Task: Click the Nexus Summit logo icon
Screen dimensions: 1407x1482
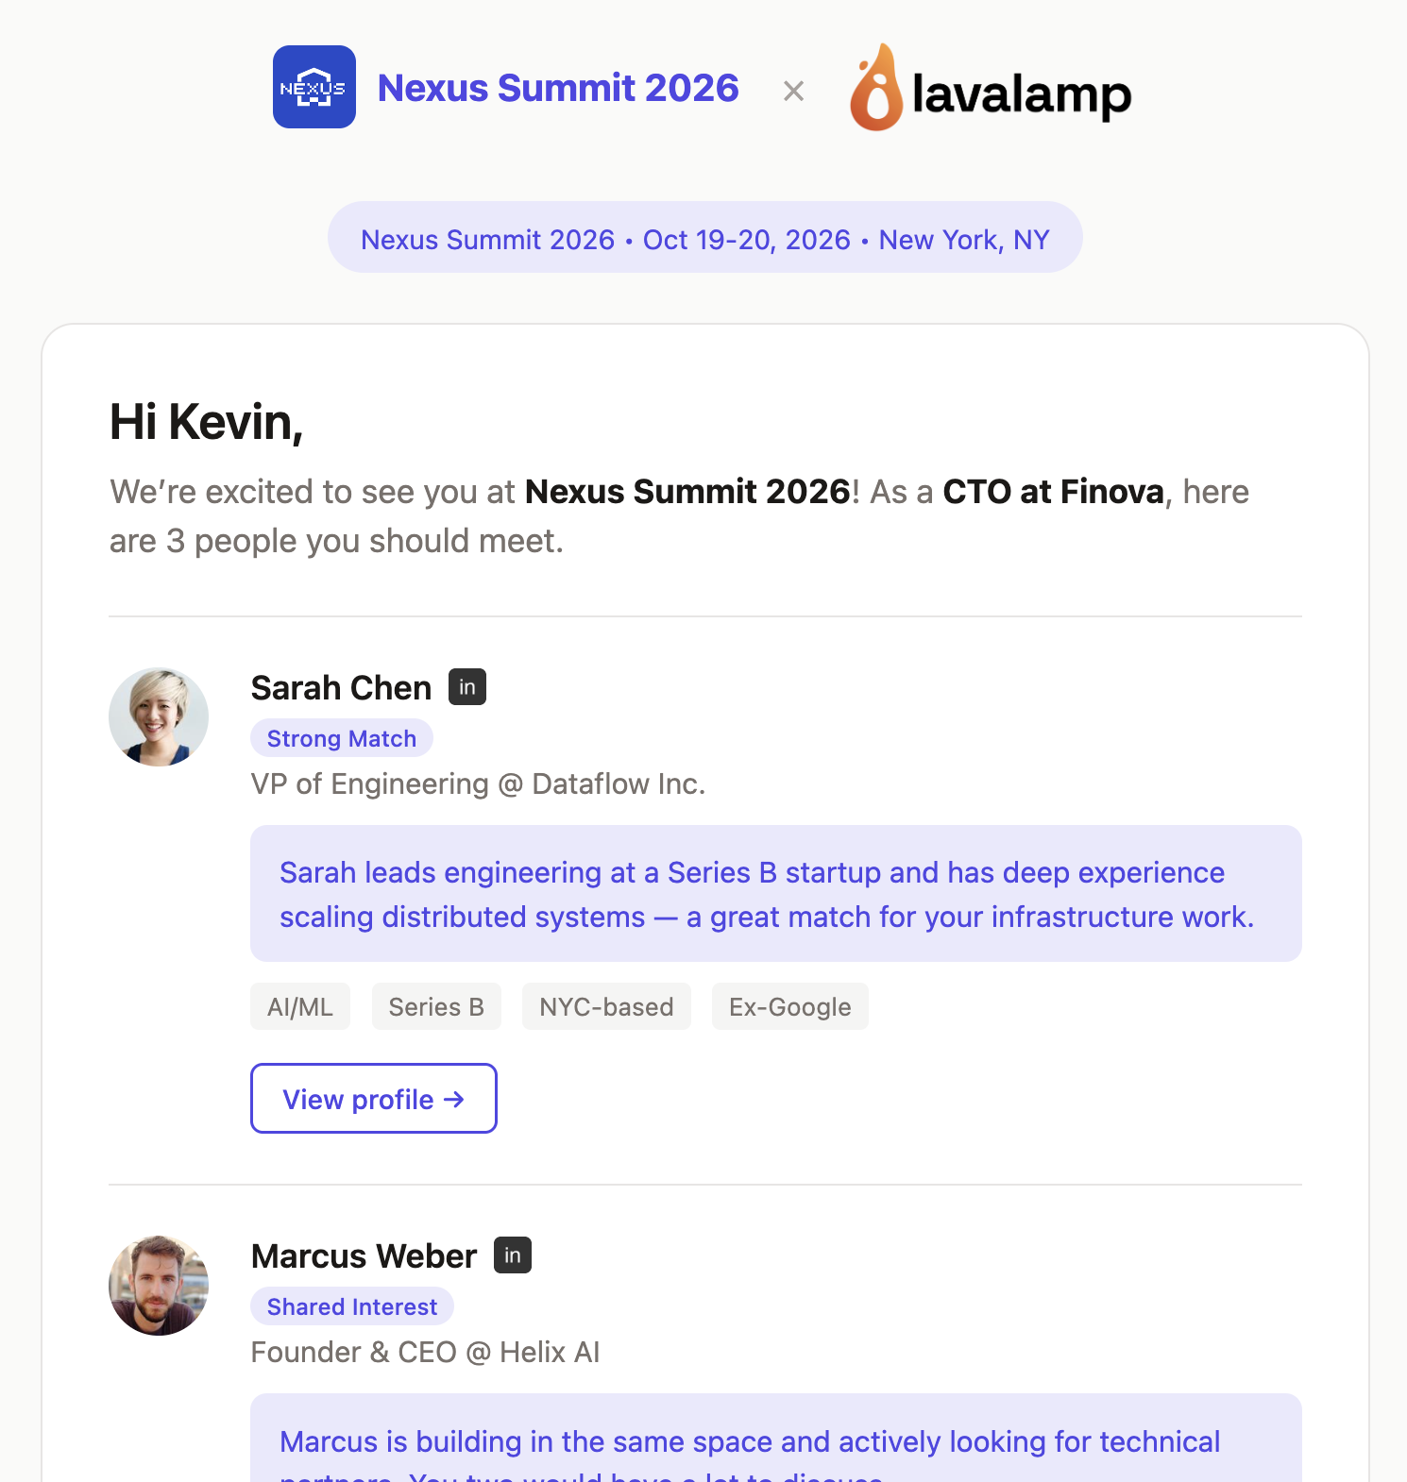Action: point(314,87)
